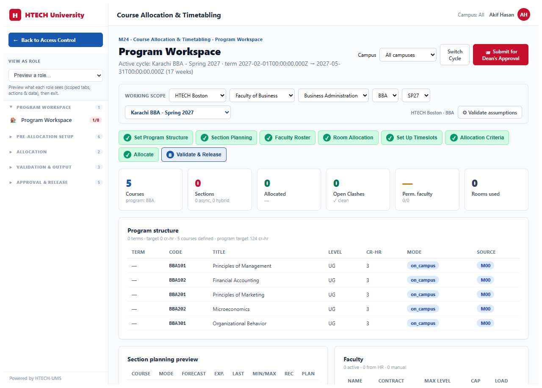This screenshot has height=388, width=542.
Task: Open the Business Administration dropdown
Action: 334,95
